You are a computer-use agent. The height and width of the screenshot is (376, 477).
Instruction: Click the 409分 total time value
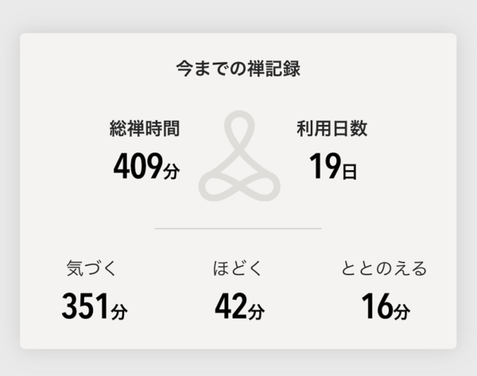[x=146, y=166]
